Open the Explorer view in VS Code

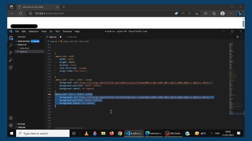(x=11, y=38)
